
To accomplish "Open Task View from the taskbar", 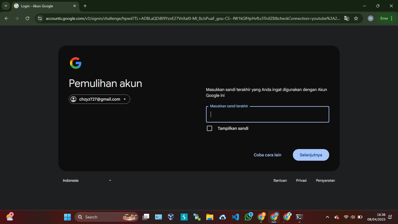I will (x=146, y=217).
